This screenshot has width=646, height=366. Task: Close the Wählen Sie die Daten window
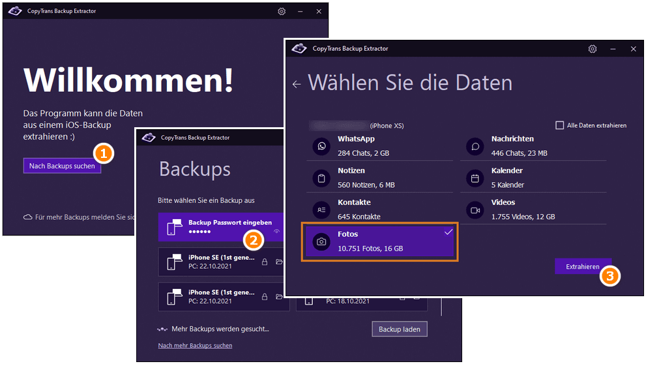633,49
